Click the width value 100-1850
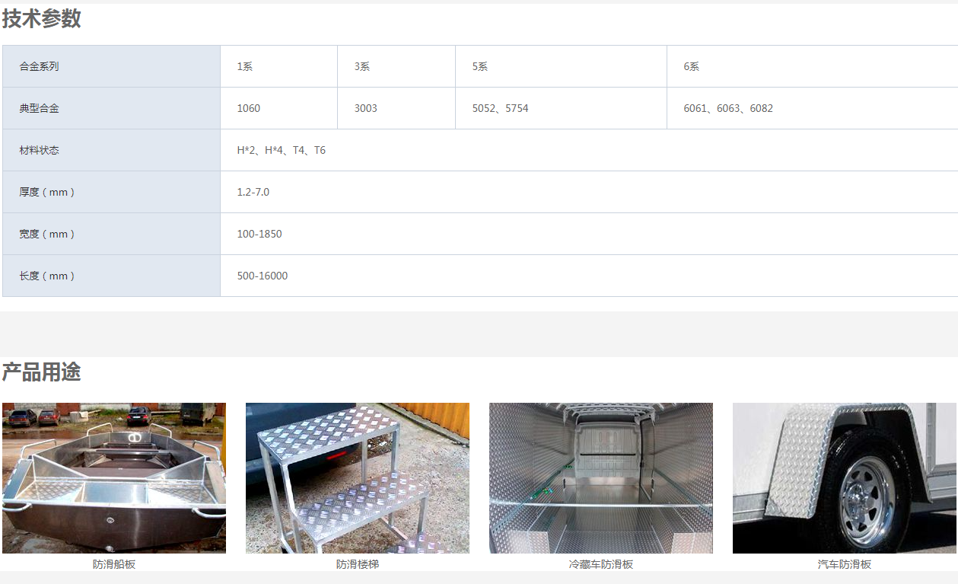Image resolution: width=958 pixels, height=584 pixels. (259, 234)
